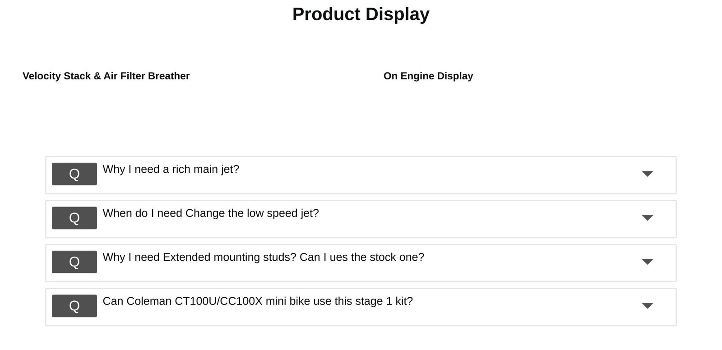Screen dimensions: 722x350
Task: Expand the Coleman CT100U/CC100X answer arrow
Action: [x=647, y=306]
